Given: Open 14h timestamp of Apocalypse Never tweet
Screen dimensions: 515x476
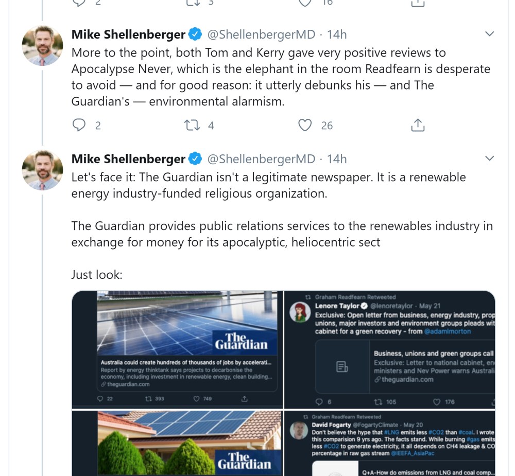Looking at the screenshot, I should (x=337, y=34).
